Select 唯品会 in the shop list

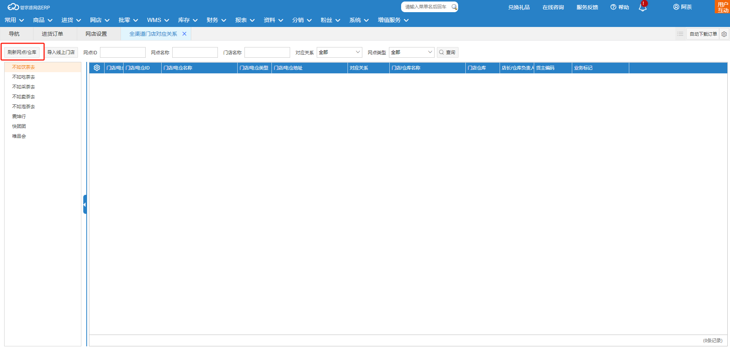43,136
